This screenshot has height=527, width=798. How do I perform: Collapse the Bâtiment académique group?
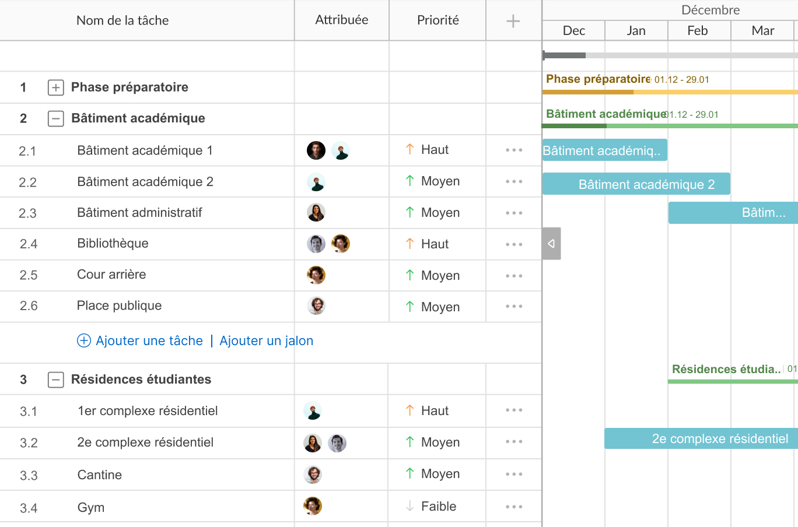point(55,119)
